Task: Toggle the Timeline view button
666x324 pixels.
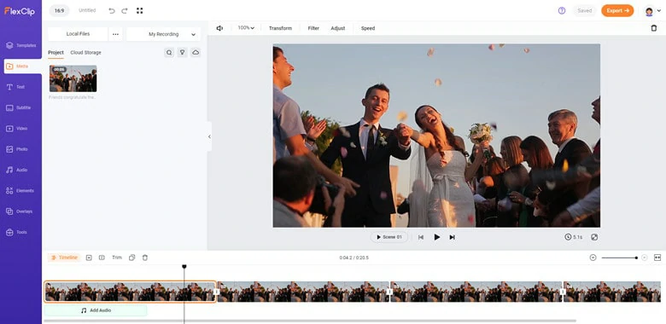Action: click(64, 257)
